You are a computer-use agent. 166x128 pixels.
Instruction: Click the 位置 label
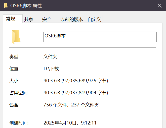click(x=14, y=69)
